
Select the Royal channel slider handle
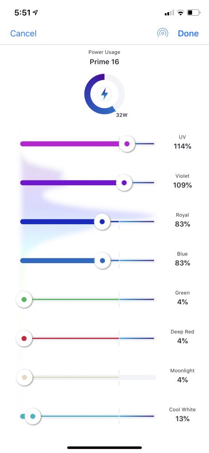click(x=102, y=222)
